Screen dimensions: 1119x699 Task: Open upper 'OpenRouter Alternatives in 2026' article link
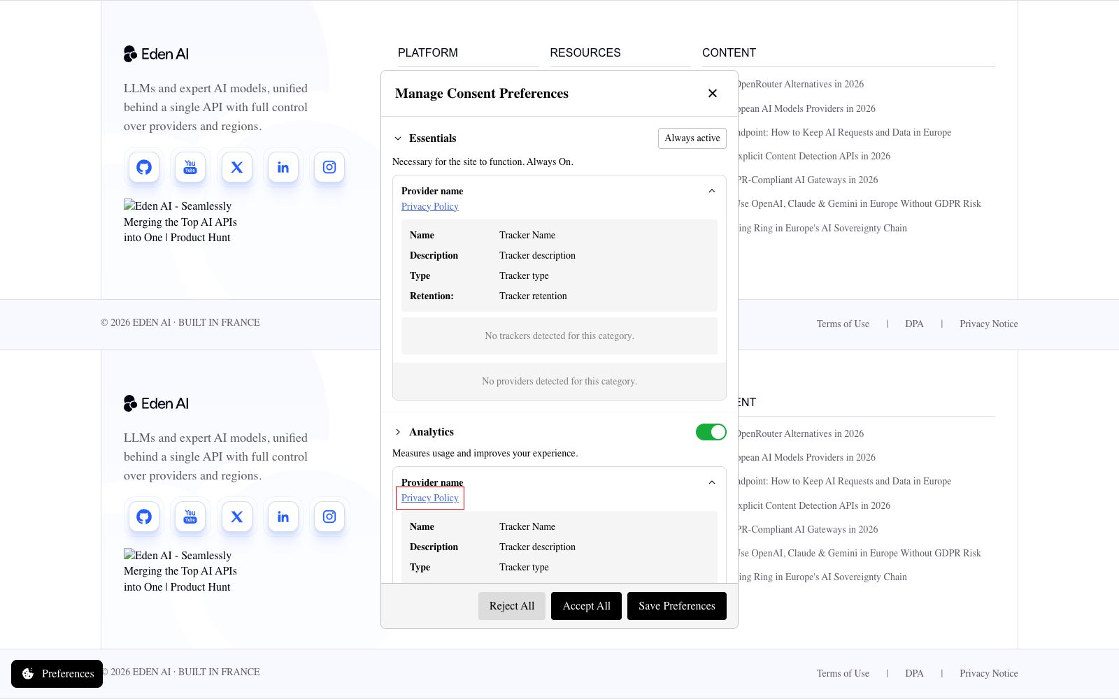(801, 84)
